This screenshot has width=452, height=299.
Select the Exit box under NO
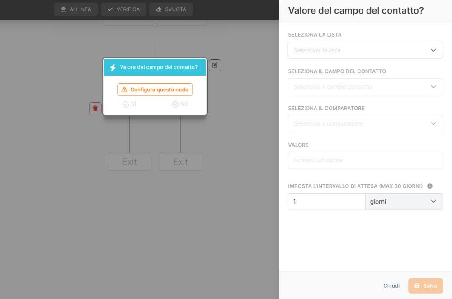[x=180, y=161]
